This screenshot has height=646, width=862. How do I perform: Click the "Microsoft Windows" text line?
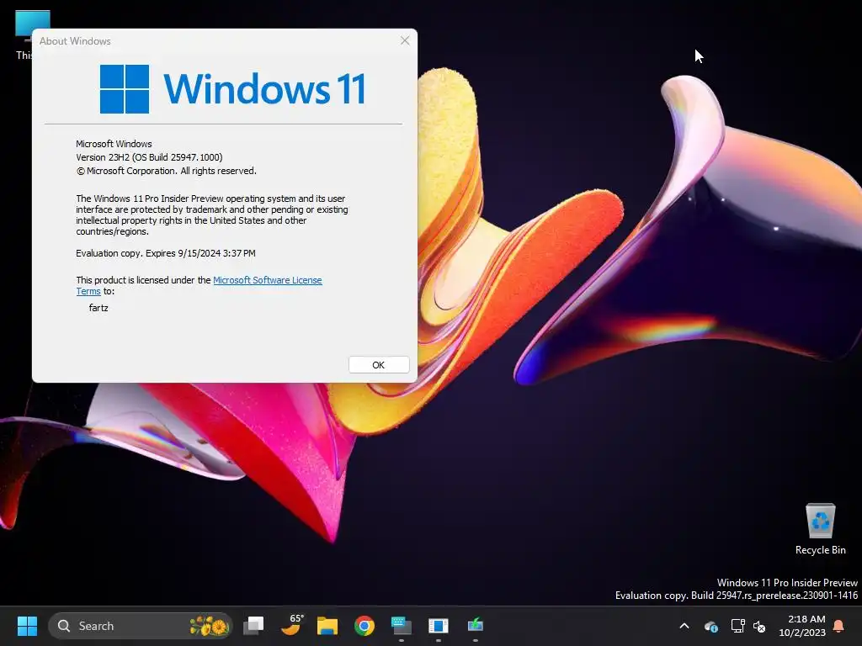click(114, 144)
